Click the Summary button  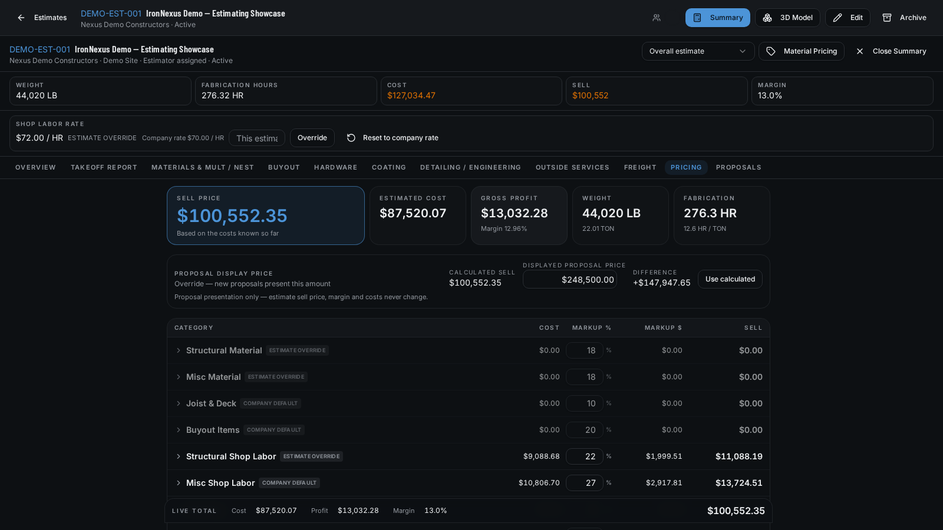[718, 18]
